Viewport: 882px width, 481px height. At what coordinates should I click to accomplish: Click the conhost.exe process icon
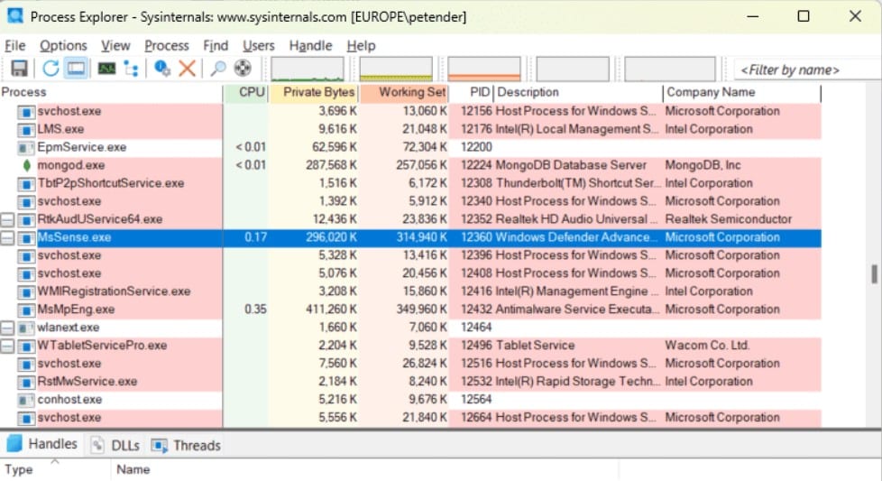tap(26, 400)
